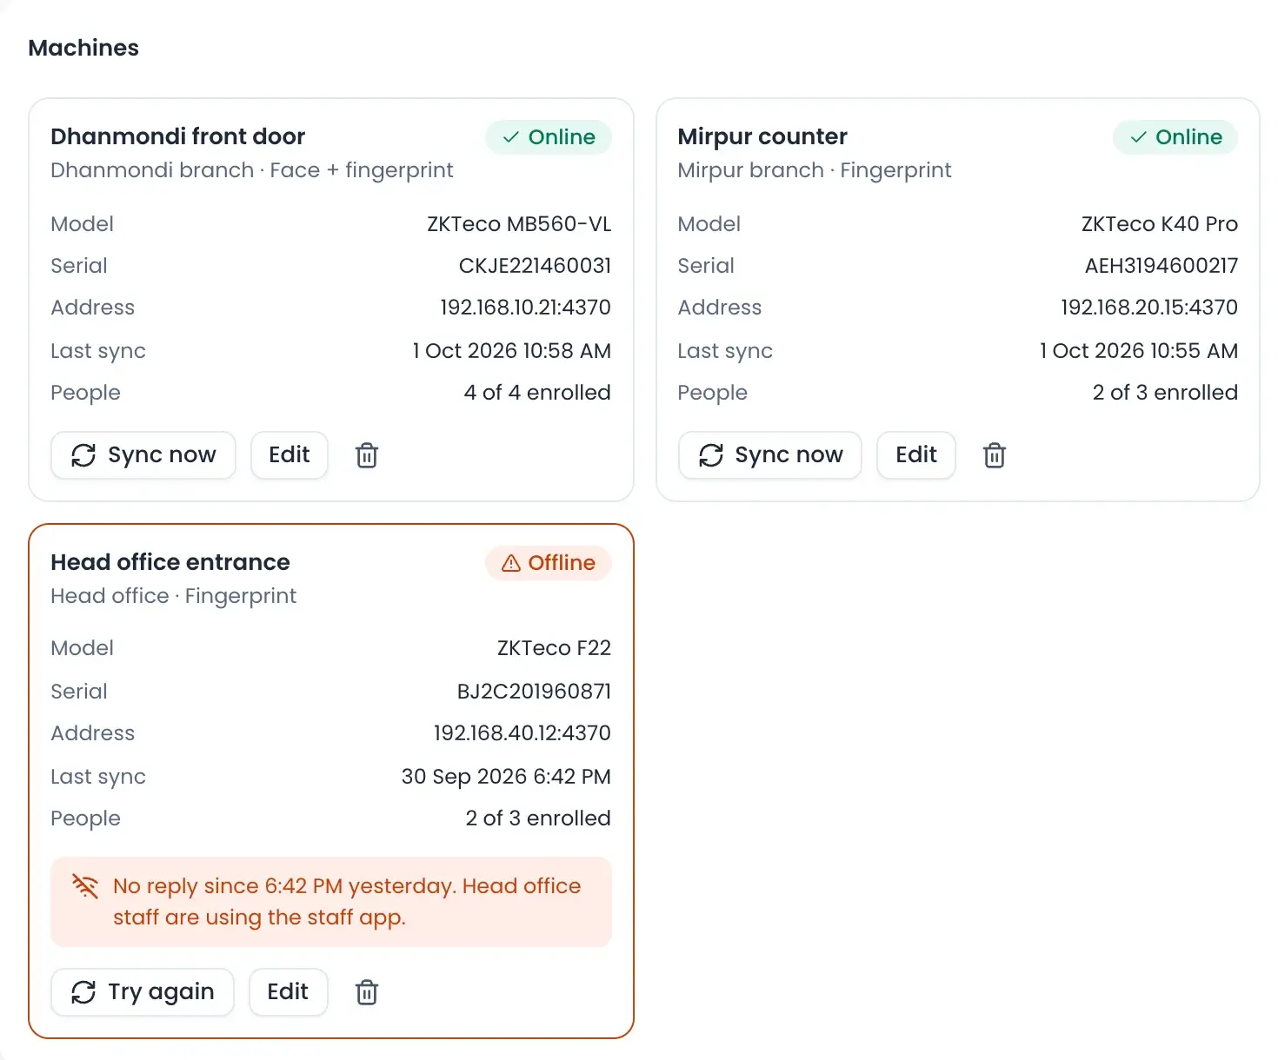Click the Head office entrance card title
This screenshot has height=1060, width=1278.
tap(170, 562)
